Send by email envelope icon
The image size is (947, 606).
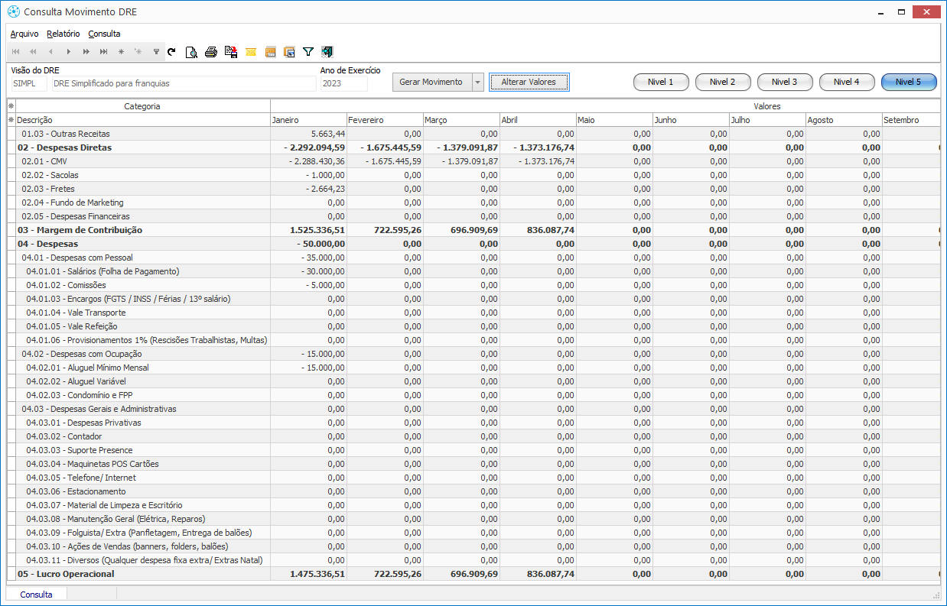(250, 52)
